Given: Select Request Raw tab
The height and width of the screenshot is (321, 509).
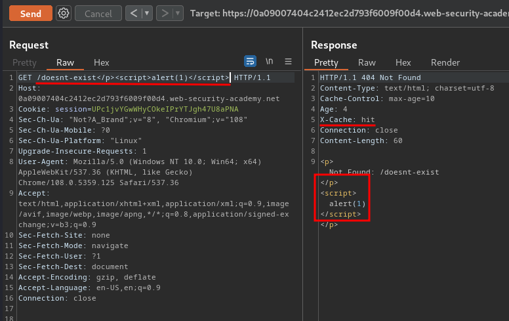Looking at the screenshot, I should tap(65, 62).
